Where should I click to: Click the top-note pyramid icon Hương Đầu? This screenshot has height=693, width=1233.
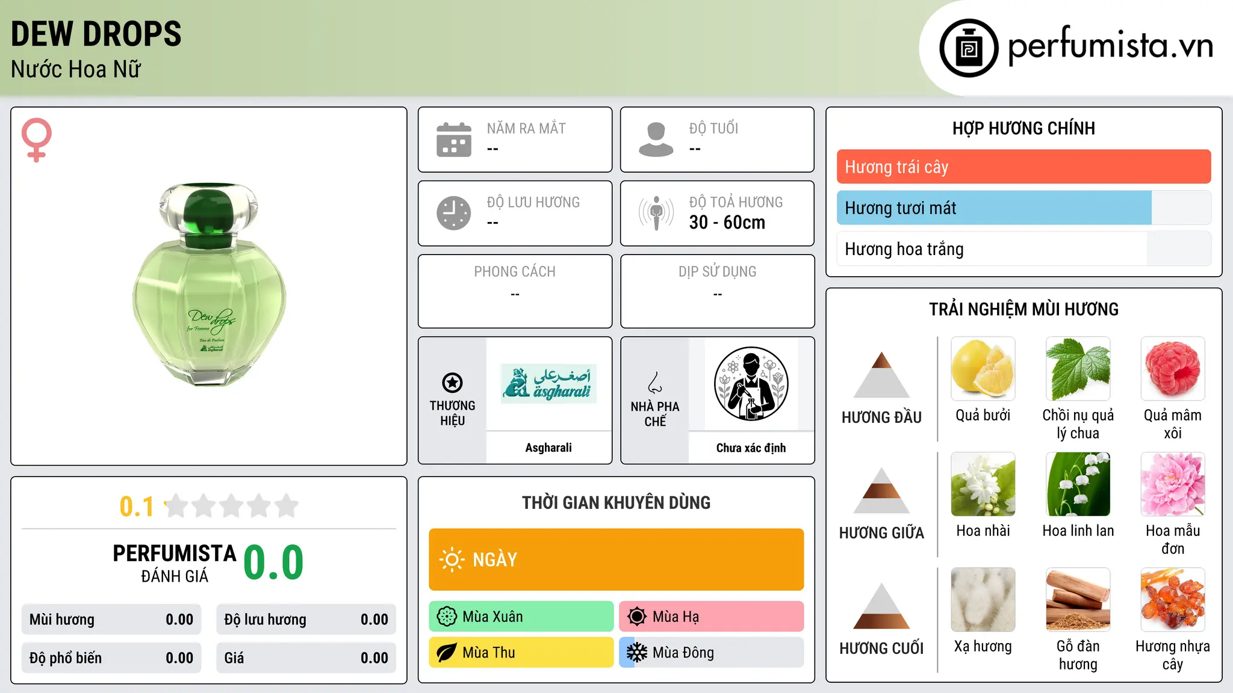(881, 375)
